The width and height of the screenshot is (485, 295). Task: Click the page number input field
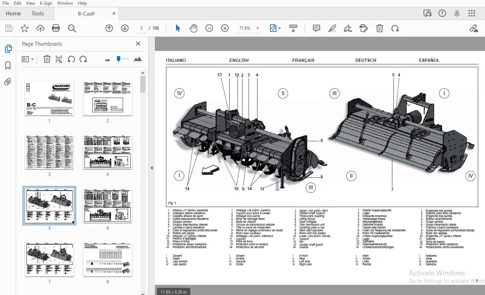pyautogui.click(x=141, y=28)
